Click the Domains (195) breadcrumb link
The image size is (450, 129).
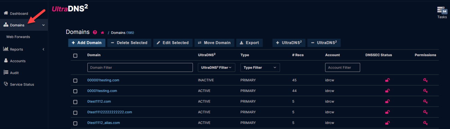pos(122,33)
